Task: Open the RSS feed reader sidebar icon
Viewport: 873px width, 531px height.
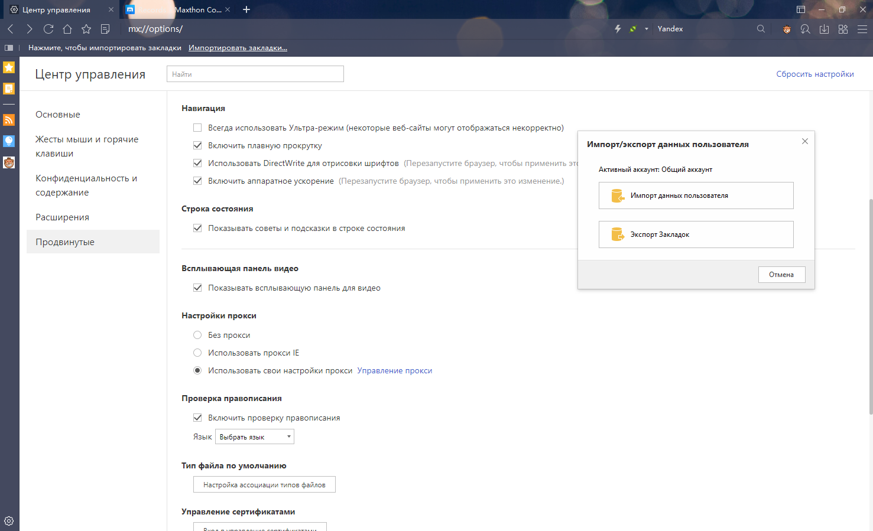Action: [x=9, y=120]
